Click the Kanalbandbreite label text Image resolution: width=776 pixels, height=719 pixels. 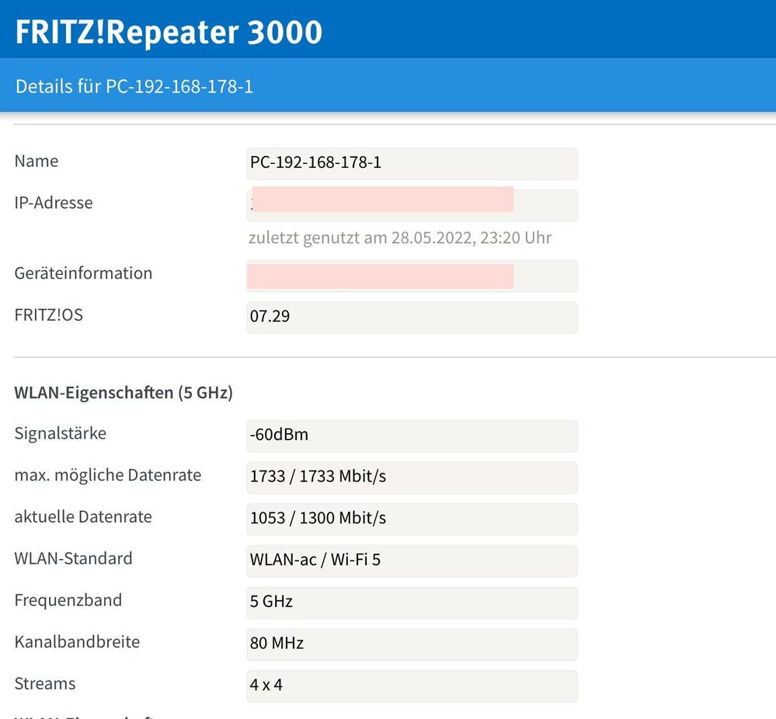[x=77, y=642]
